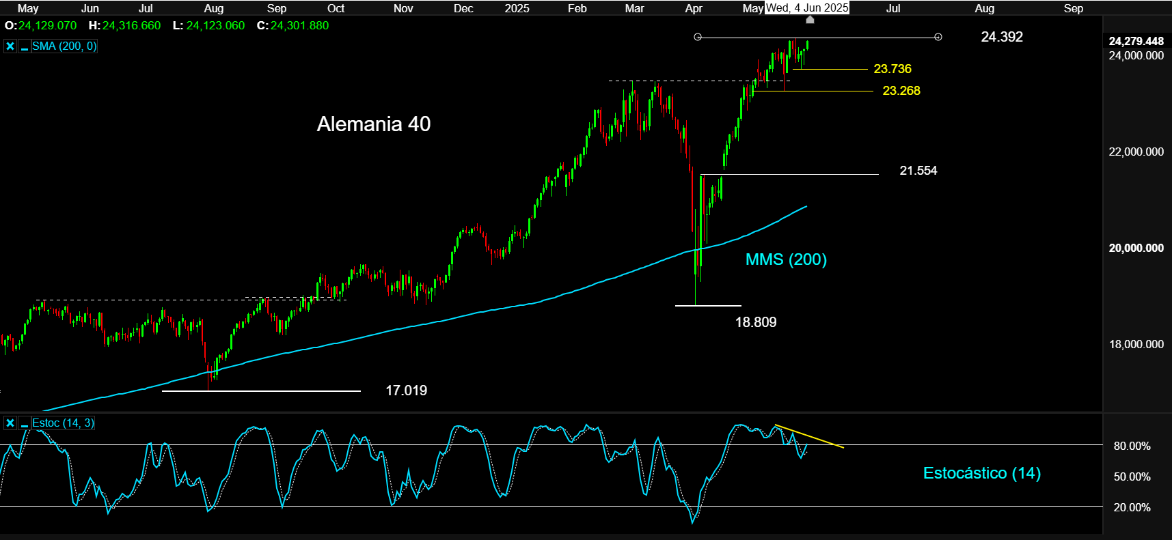Click the Oct label on time axis

336,8
